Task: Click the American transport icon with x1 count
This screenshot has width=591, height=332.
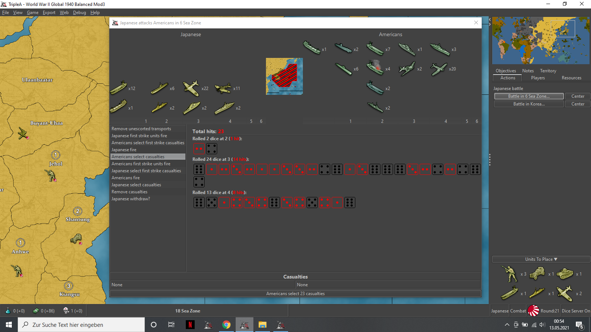Action: [x=311, y=48]
